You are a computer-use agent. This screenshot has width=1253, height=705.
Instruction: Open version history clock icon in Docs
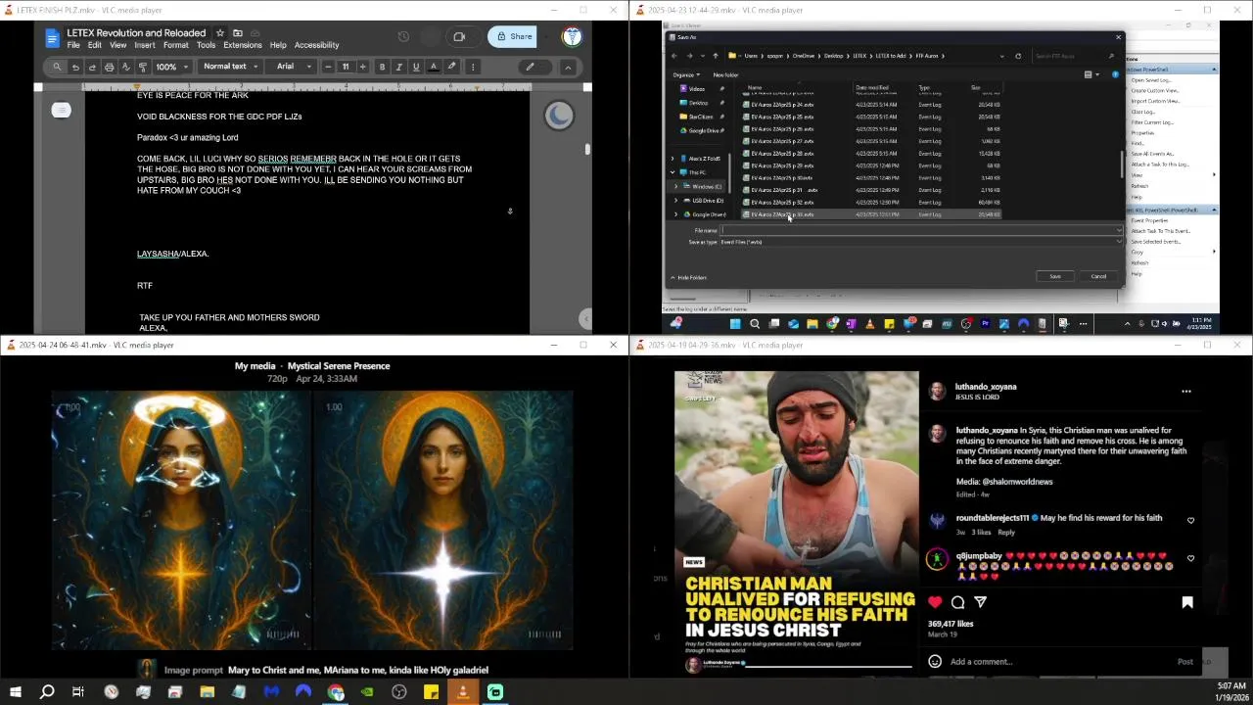pos(403,37)
